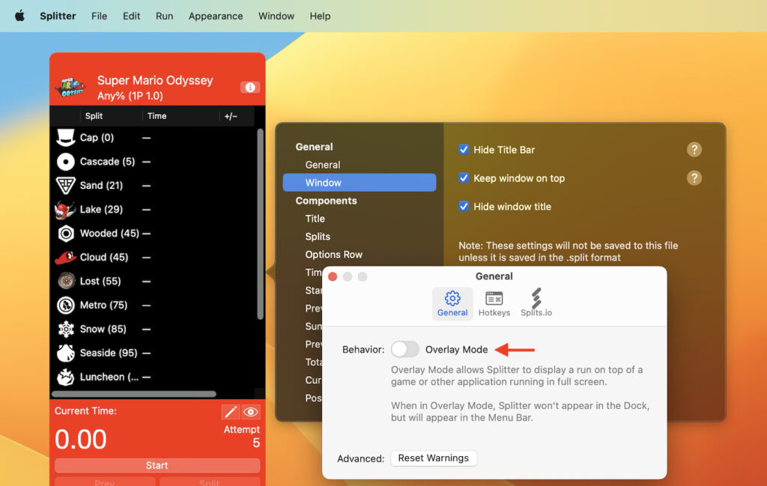Open the Apple menu
767x486 pixels.
pos(20,16)
